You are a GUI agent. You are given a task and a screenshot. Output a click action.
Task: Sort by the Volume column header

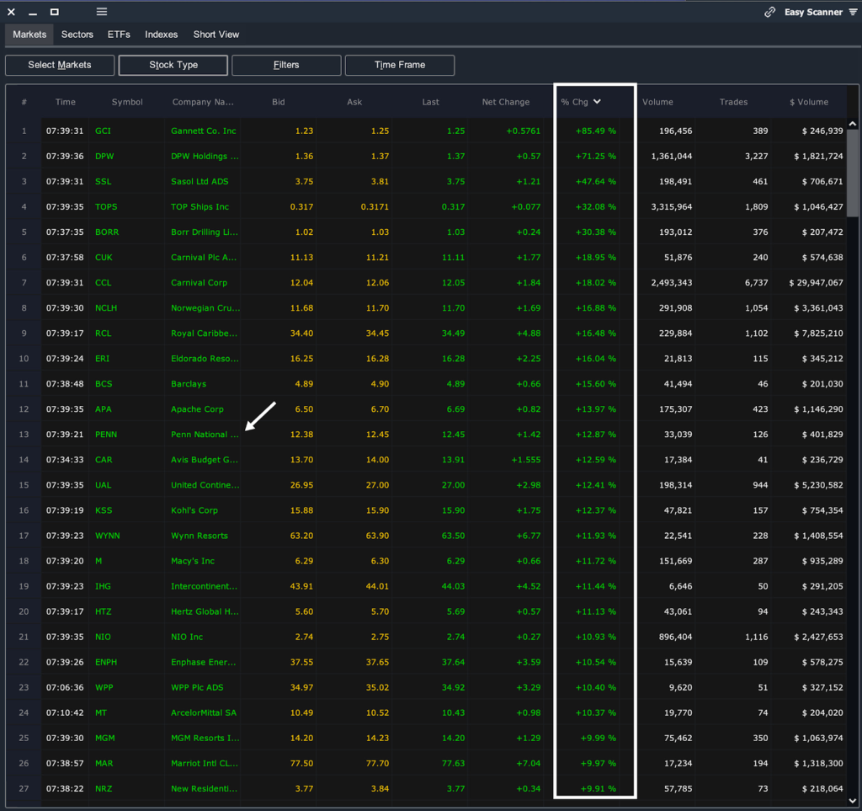[x=657, y=102]
